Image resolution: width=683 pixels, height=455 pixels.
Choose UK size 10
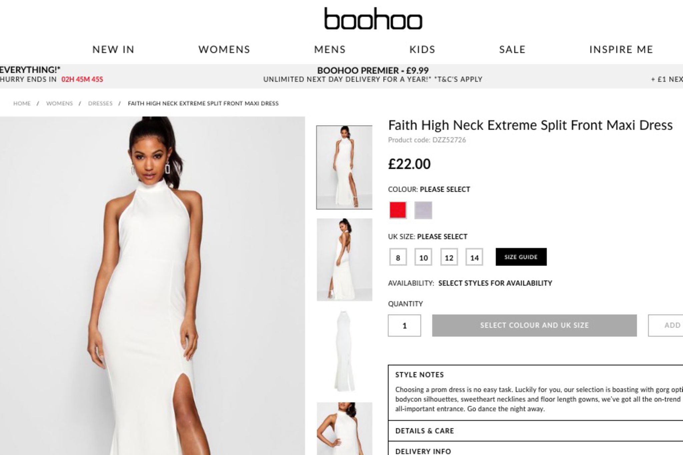[x=423, y=257]
